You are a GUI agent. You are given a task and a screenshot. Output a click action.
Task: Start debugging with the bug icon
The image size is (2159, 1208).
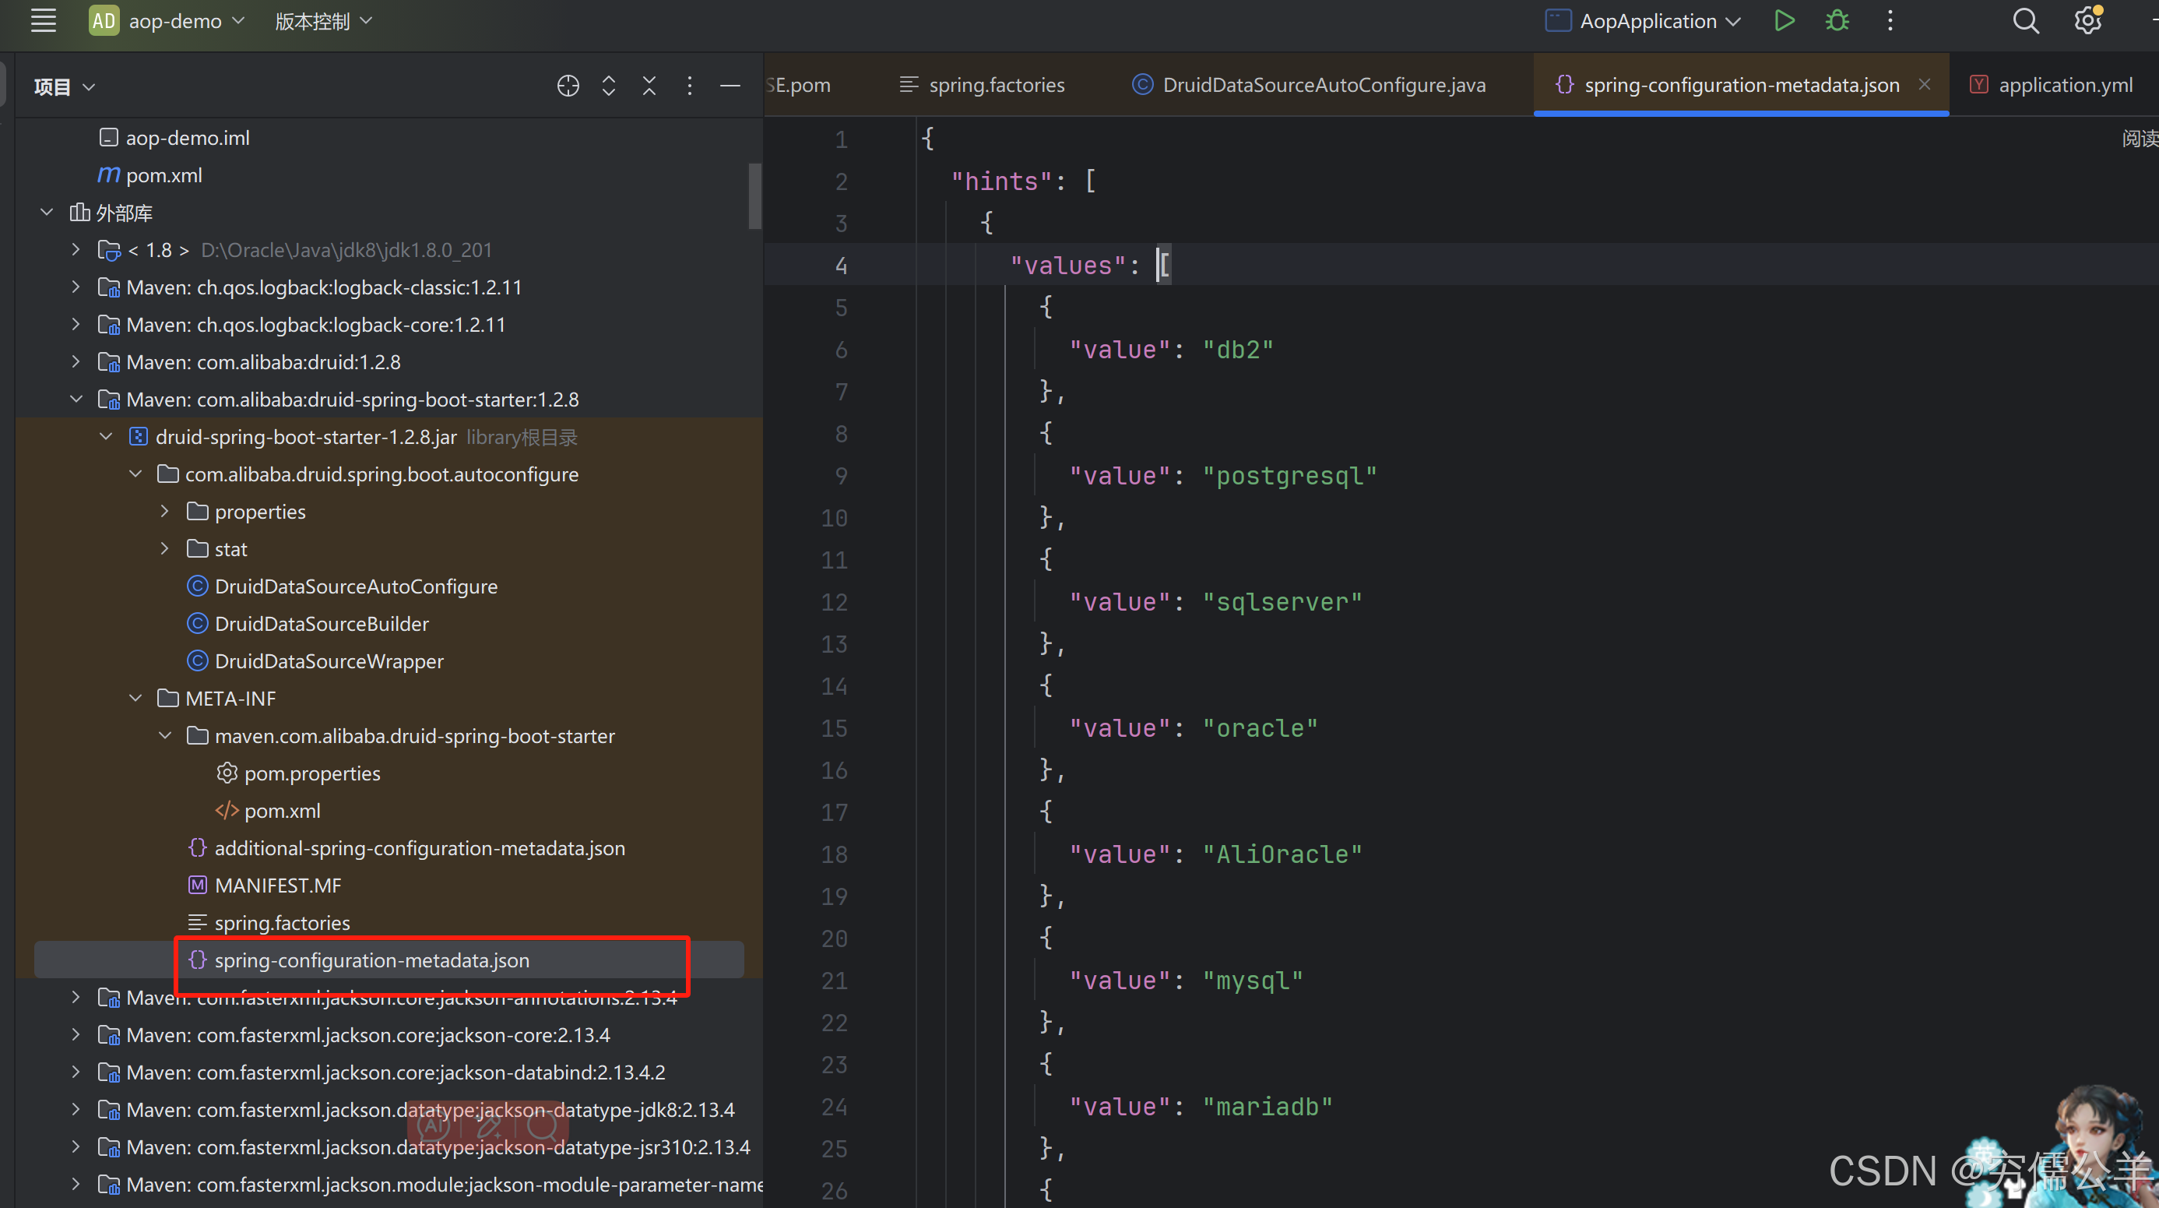tap(1837, 21)
